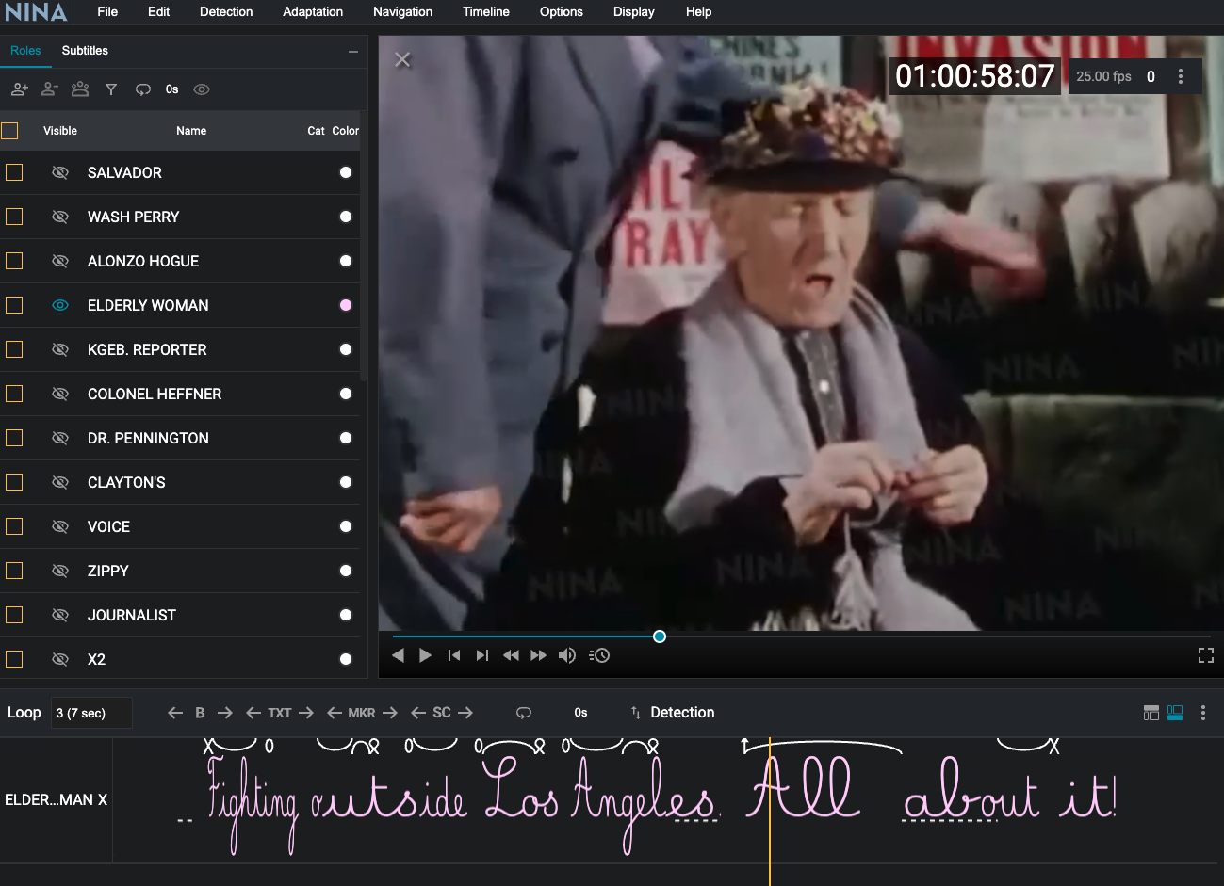Open the timeline three-dot options menu
This screenshot has width=1224, height=886.
1203,713
